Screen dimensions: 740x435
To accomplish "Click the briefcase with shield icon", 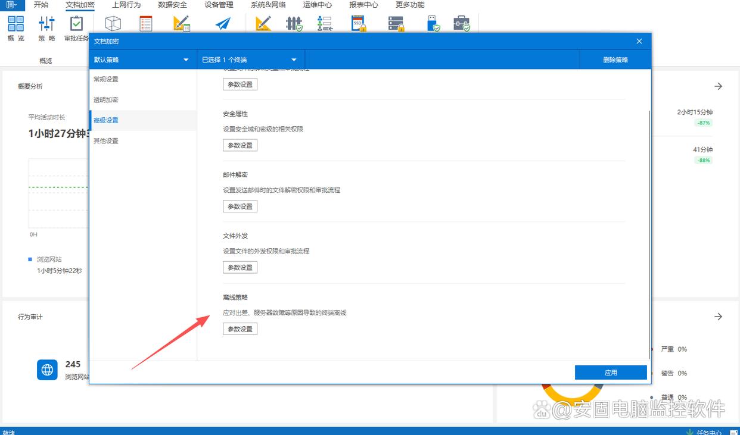I will (461, 24).
